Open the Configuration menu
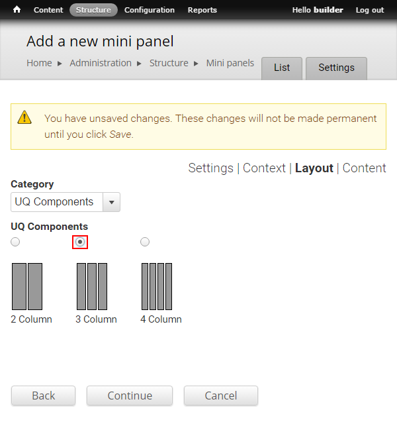 point(150,10)
